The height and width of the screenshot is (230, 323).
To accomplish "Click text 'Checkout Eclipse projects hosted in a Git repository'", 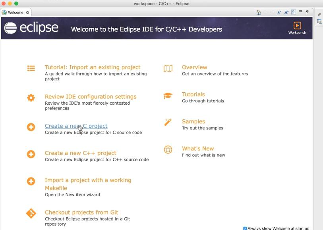I will (x=87, y=221).
